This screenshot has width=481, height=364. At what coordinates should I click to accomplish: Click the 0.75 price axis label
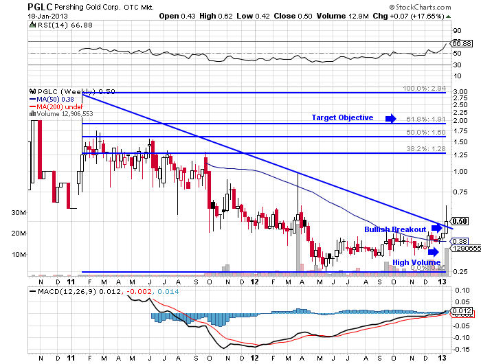click(460, 192)
